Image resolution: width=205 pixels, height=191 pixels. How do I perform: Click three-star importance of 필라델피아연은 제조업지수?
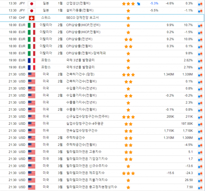point(128,173)
